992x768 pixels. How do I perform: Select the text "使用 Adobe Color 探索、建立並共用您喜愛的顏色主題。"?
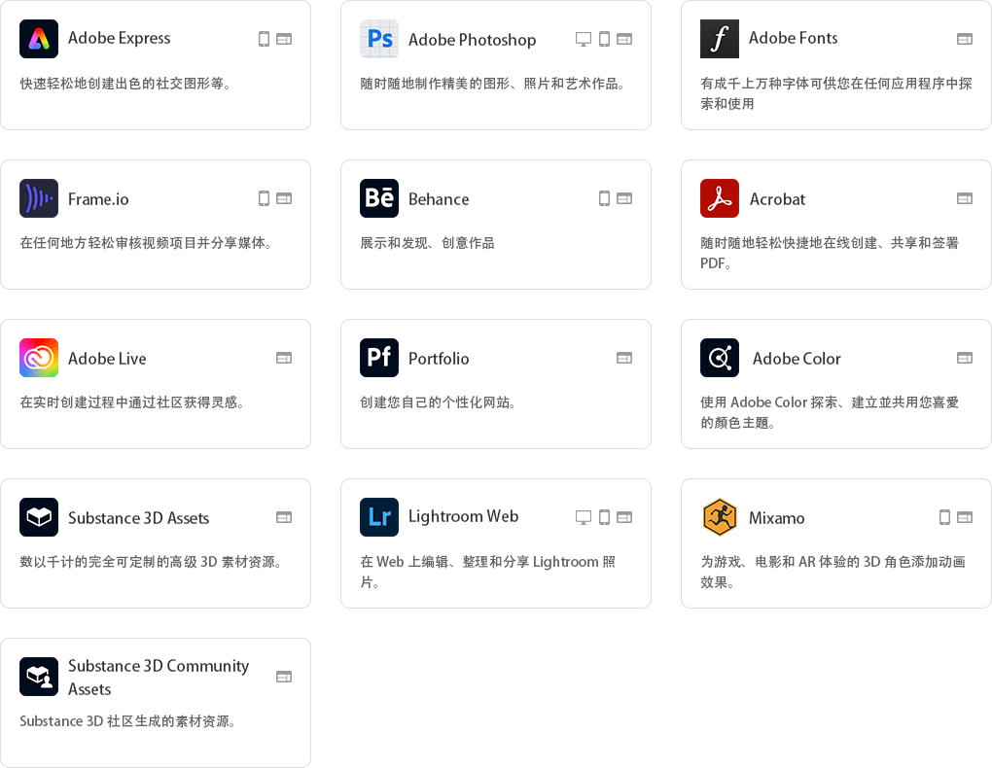click(x=830, y=412)
